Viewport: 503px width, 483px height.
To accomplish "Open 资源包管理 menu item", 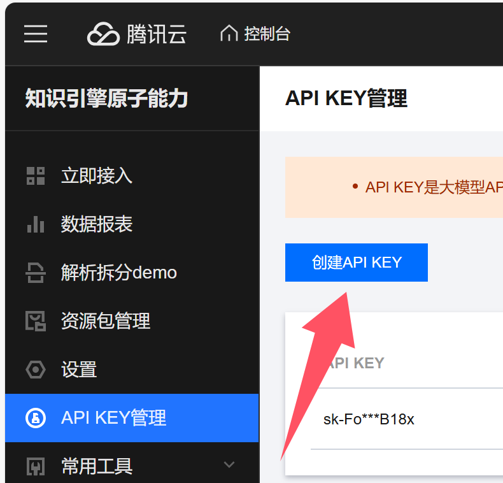I will tap(106, 321).
